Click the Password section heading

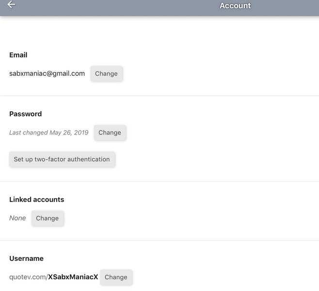pyautogui.click(x=26, y=114)
